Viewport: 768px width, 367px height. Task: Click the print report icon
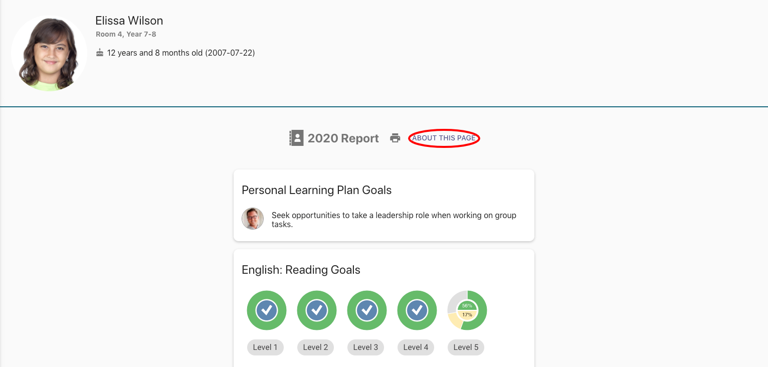[x=395, y=138]
